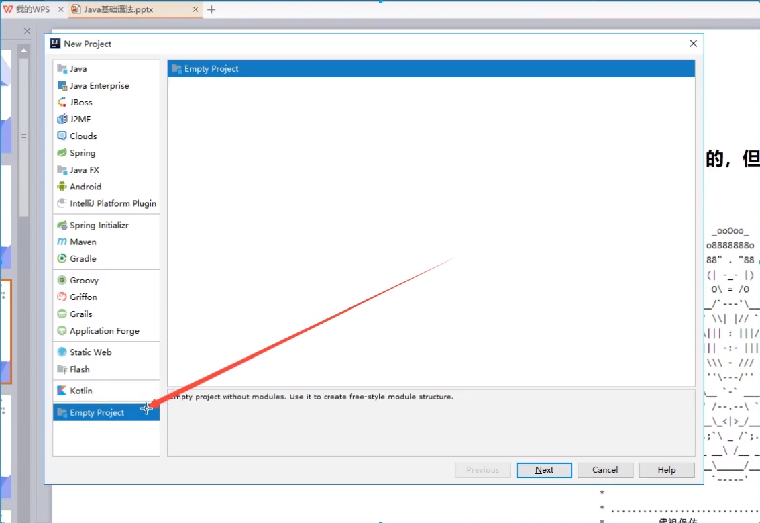The width and height of the screenshot is (760, 523).
Task: Pick the Flash folder icon
Action: pyautogui.click(x=62, y=369)
